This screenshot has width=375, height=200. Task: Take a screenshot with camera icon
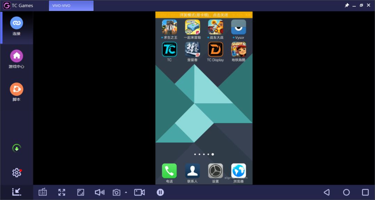pos(116,192)
